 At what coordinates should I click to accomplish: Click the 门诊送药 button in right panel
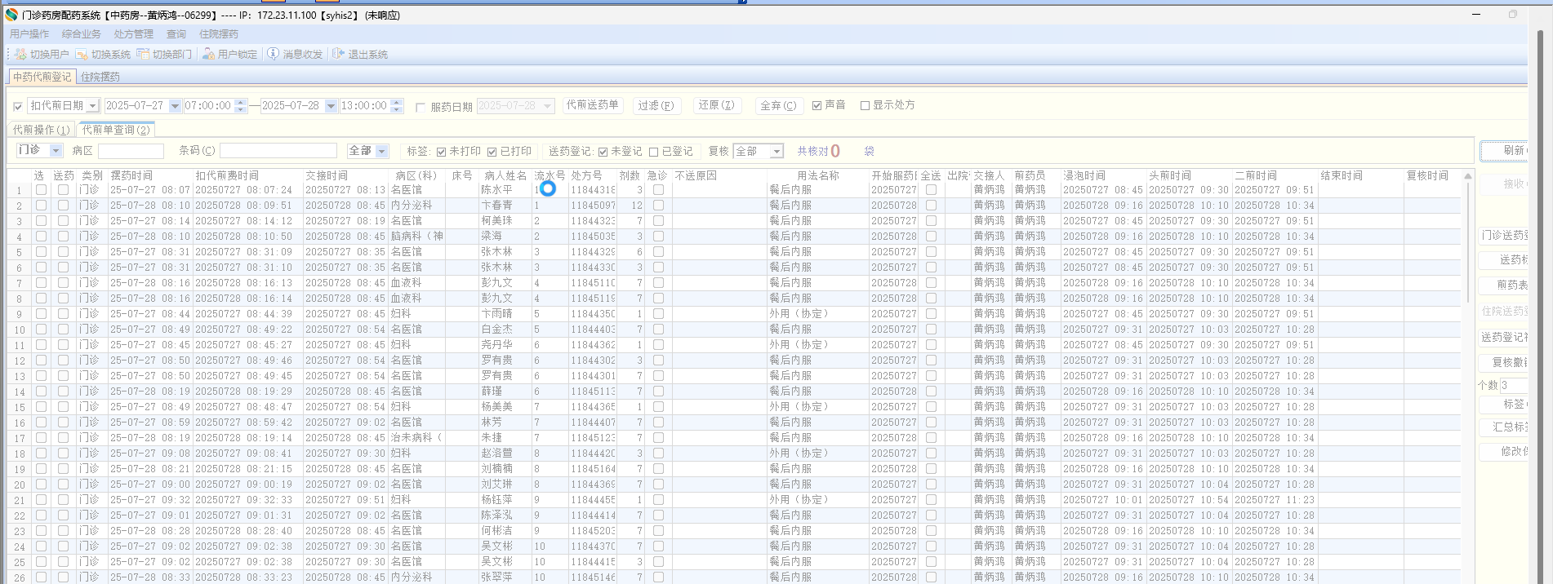(1504, 235)
